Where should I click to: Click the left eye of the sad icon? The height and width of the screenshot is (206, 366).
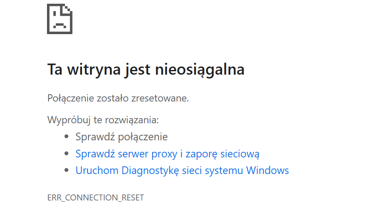(55, 13)
